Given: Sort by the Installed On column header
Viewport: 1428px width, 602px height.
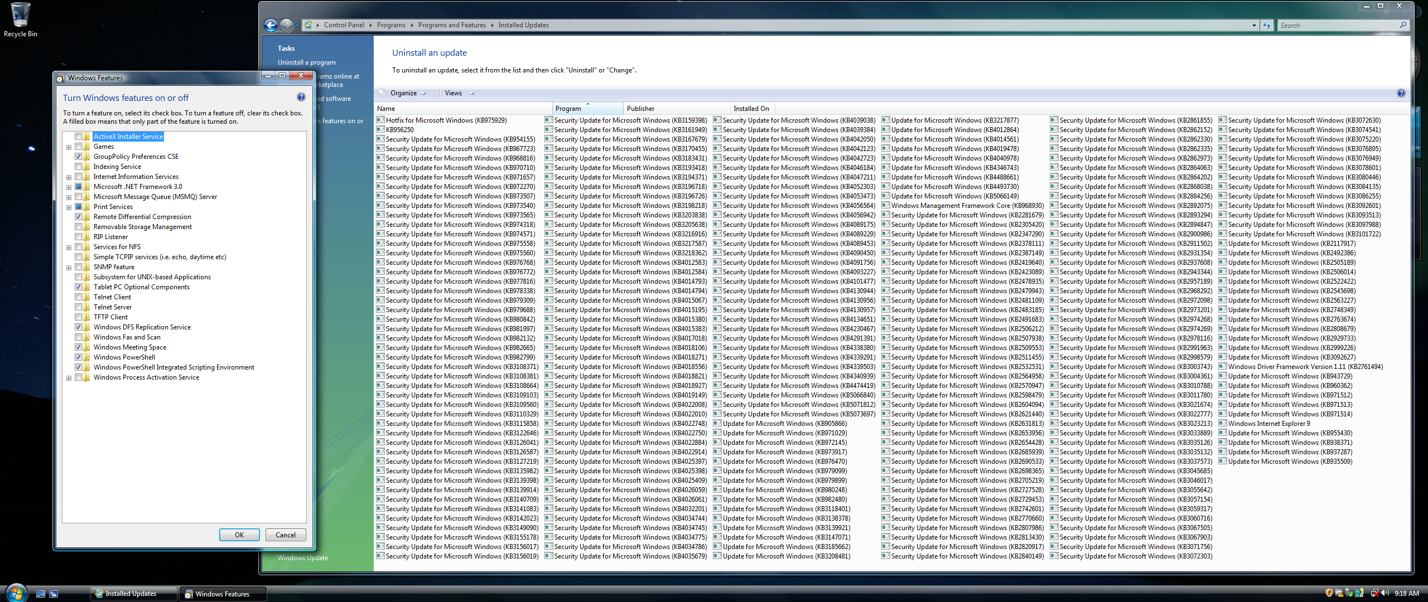Looking at the screenshot, I should point(751,109).
